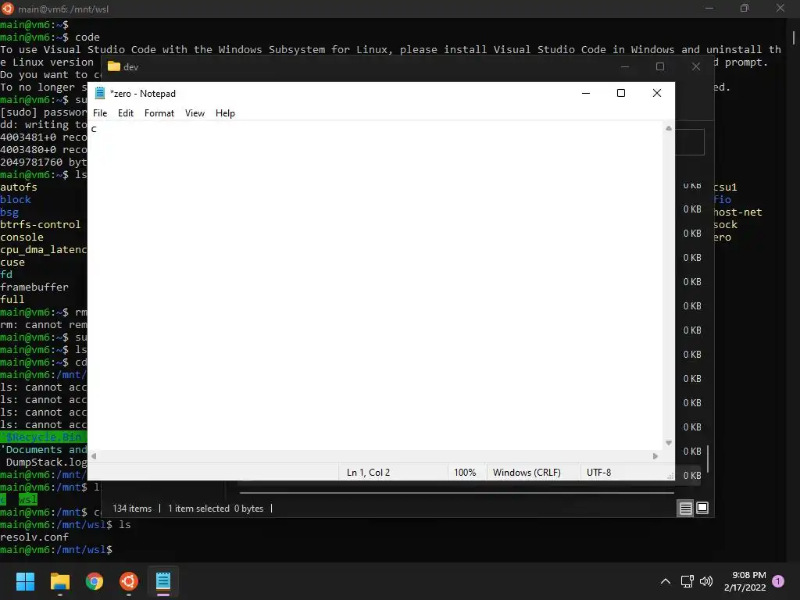Viewport: 800px width, 600px height.
Task: Click the terminal window vertical scrollbar
Action: [x=794, y=37]
